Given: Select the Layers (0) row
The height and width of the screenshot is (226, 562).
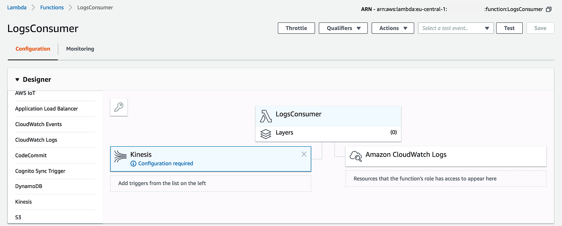Looking at the screenshot, I should pyautogui.click(x=328, y=134).
